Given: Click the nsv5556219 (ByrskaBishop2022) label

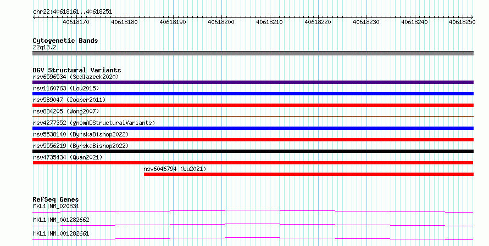Looking at the screenshot, I should point(81,146).
